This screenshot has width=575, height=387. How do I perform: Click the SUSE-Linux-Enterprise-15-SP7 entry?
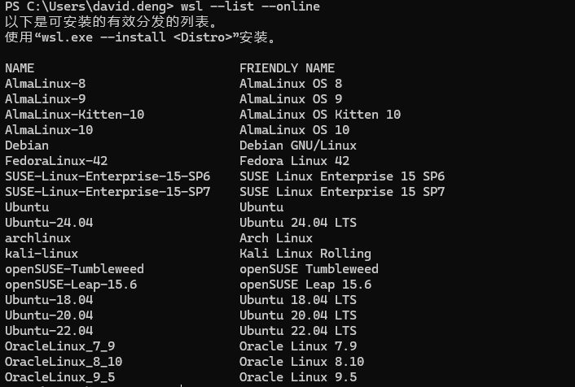pos(108,192)
